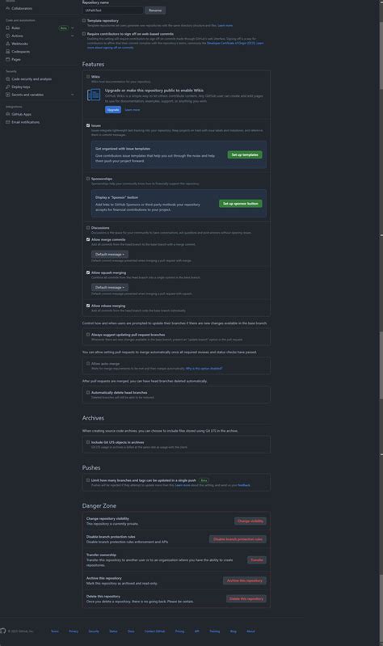
Task: Select the Codespaces sidebar icon
Action: 8,52
